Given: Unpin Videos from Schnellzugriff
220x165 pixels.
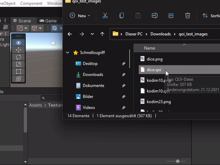Looking at the screenshot, I should 124,107.
